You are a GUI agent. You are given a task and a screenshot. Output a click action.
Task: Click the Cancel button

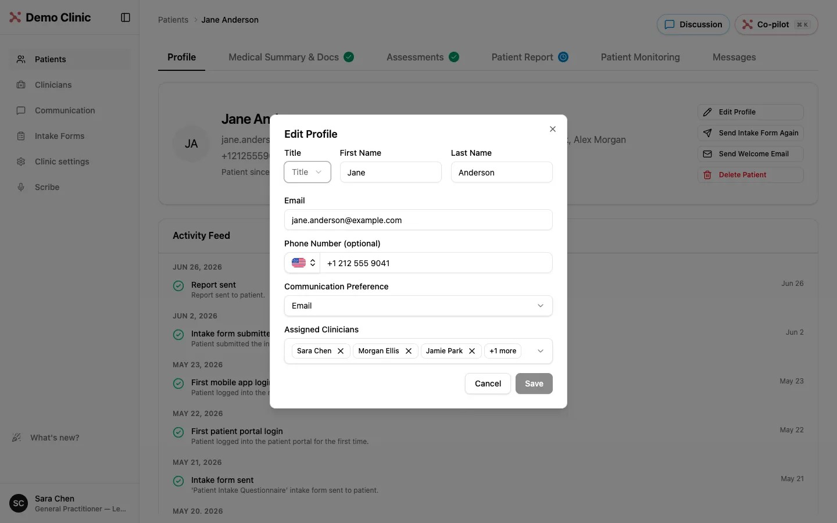488,384
